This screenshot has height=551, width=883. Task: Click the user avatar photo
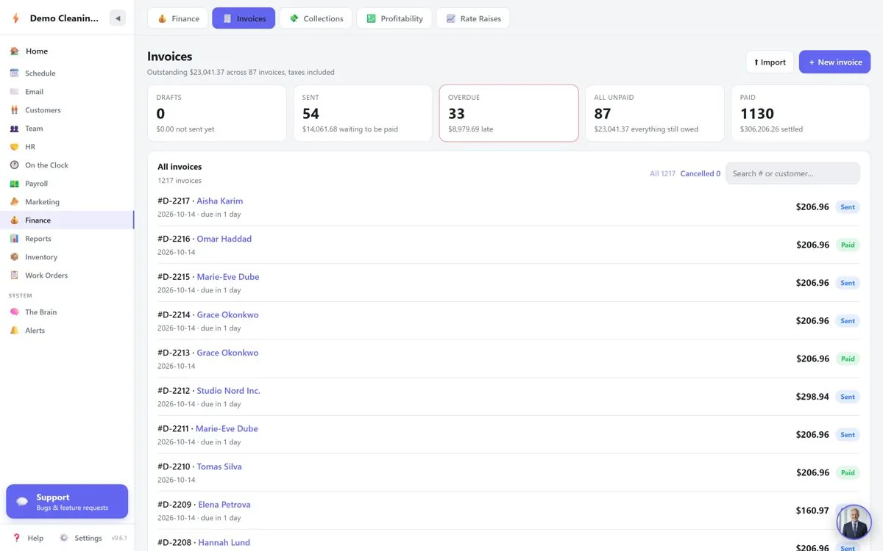[x=854, y=522]
